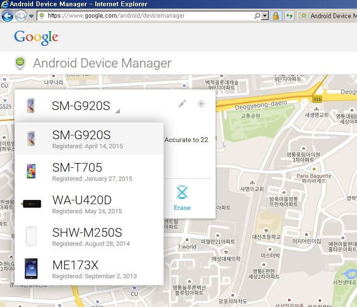Image resolution: width=357 pixels, height=307 pixels.
Task: Click the pencil rename device icon
Action: point(182,104)
